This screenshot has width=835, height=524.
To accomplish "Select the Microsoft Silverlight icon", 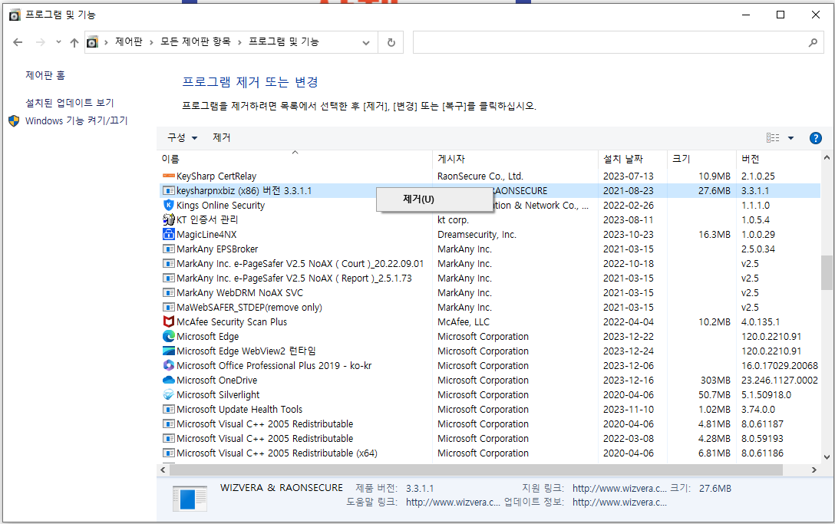I will click(170, 394).
